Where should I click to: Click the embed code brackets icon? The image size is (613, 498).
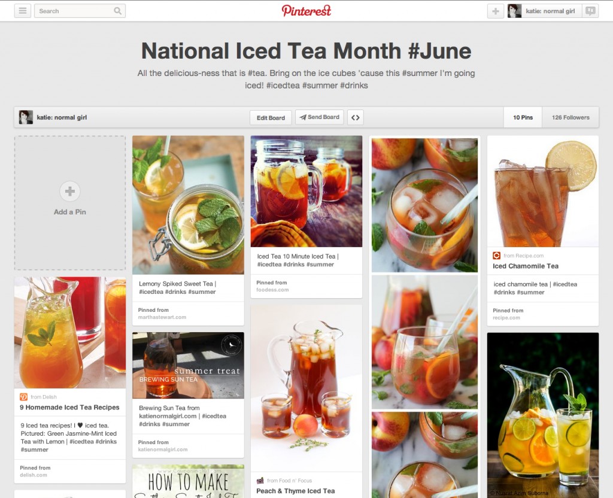pyautogui.click(x=356, y=117)
